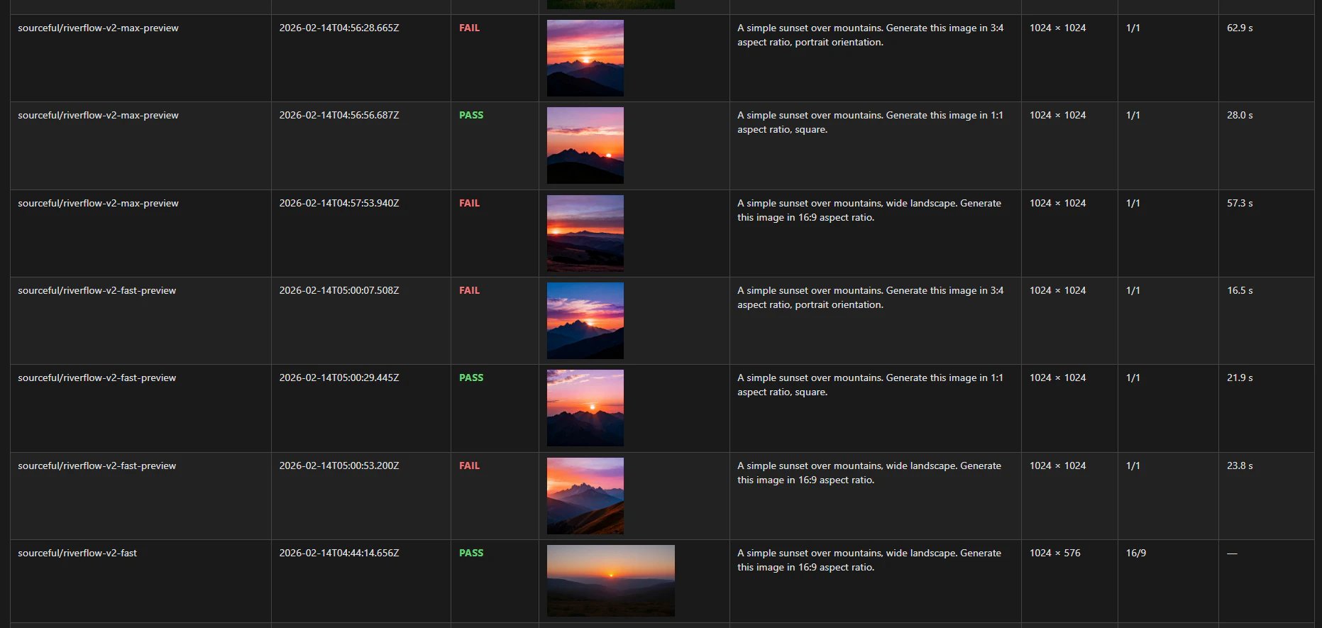Open the thumbnail for the 28.0 s run

coord(585,145)
